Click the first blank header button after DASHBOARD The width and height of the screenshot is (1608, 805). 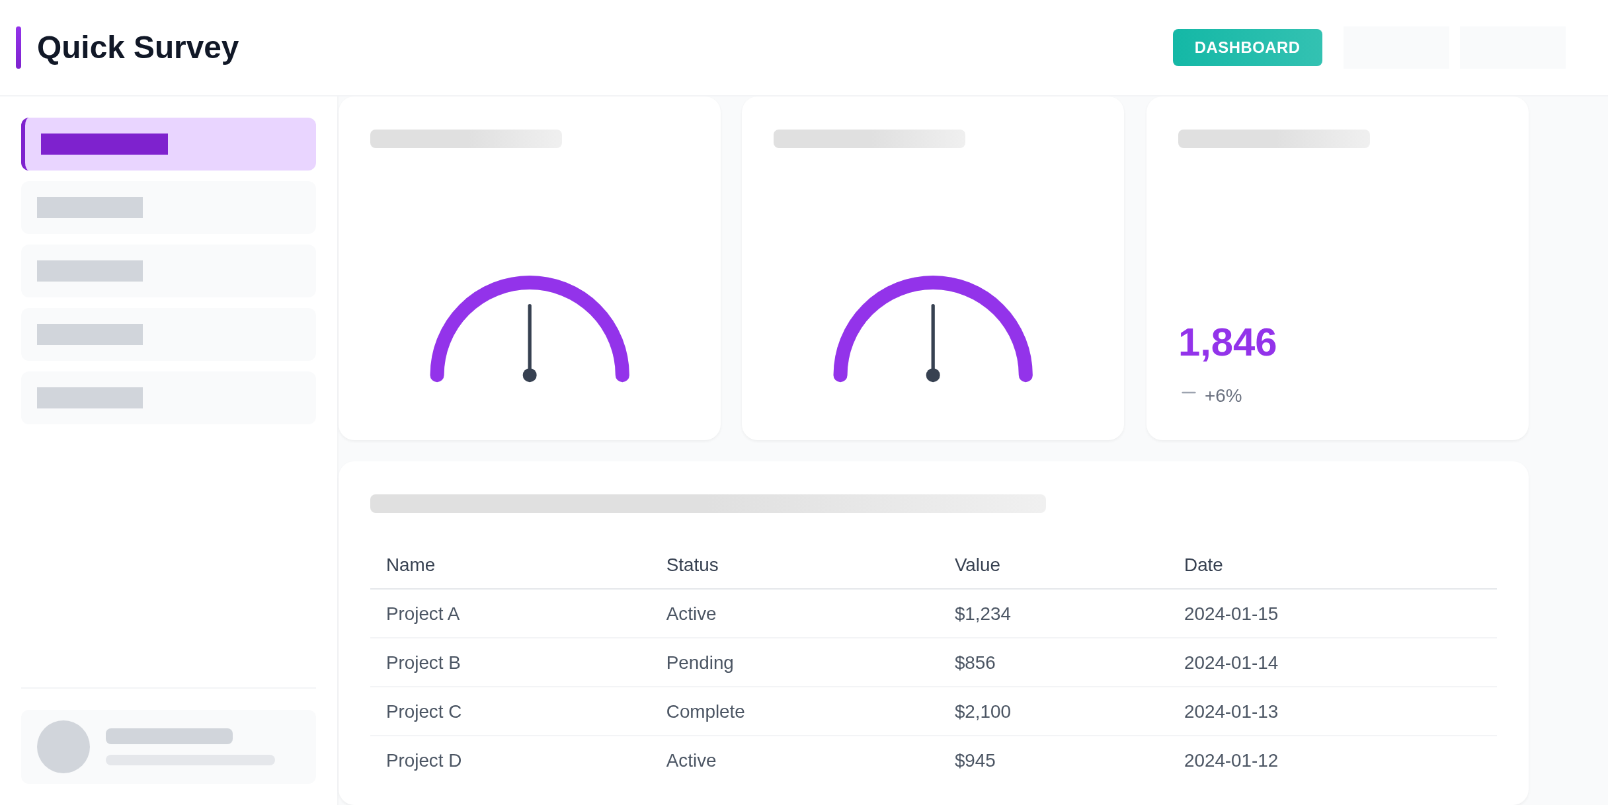[1396, 48]
